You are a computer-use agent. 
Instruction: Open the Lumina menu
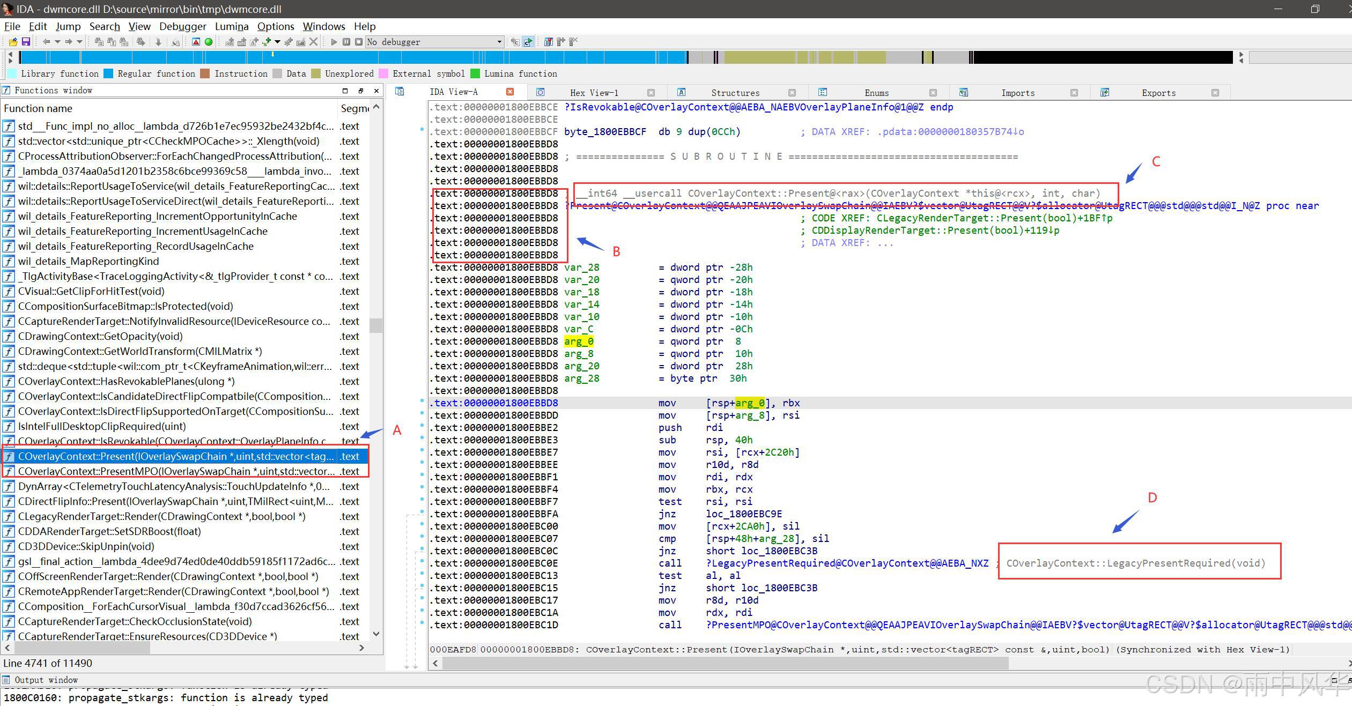point(231,26)
